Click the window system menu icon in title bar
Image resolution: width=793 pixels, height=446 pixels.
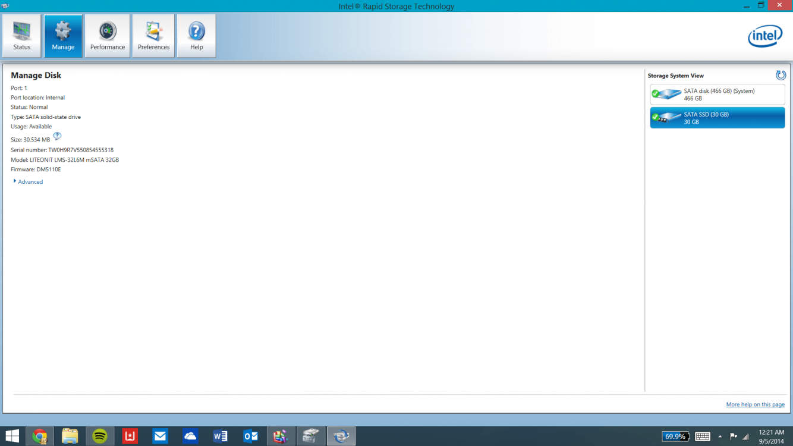tap(5, 6)
